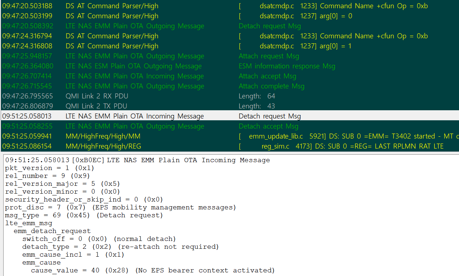Select log row timestamped 09:47:24.316794
This screenshot has width=459, height=276.
[x=229, y=36]
